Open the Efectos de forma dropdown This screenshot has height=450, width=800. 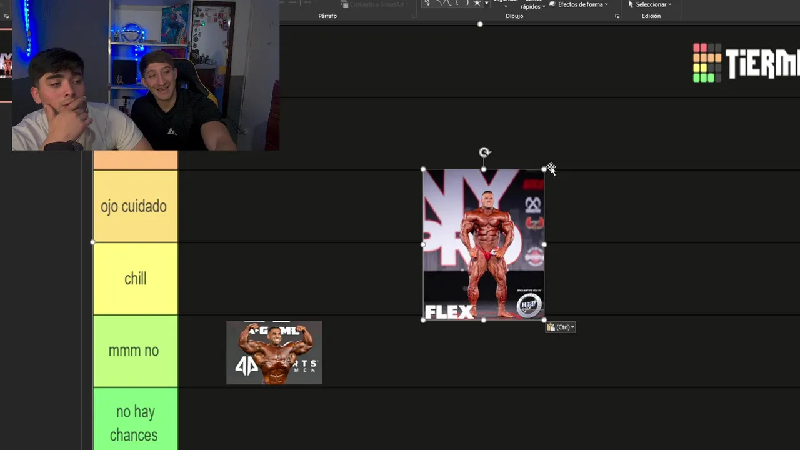(578, 4)
